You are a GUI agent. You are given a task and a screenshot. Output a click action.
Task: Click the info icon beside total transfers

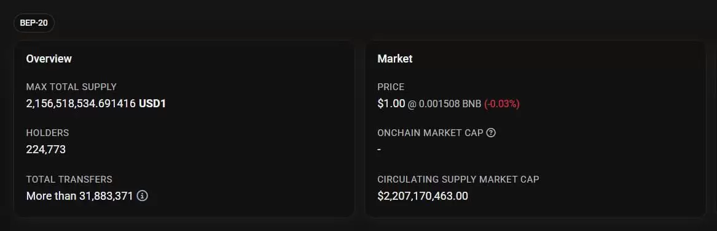pos(142,196)
